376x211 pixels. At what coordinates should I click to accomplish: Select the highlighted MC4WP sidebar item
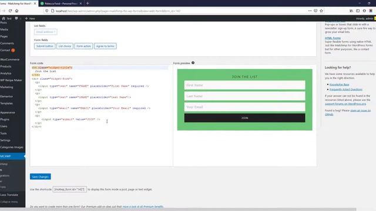(x=12, y=156)
